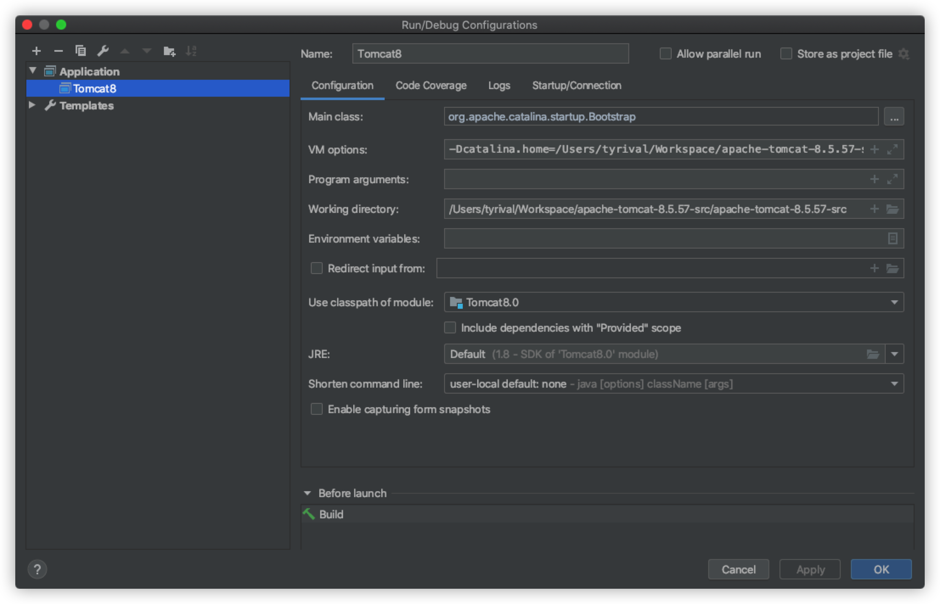Screen dimensions: 940x604
Task: Confirm with the OK button
Action: click(881, 570)
